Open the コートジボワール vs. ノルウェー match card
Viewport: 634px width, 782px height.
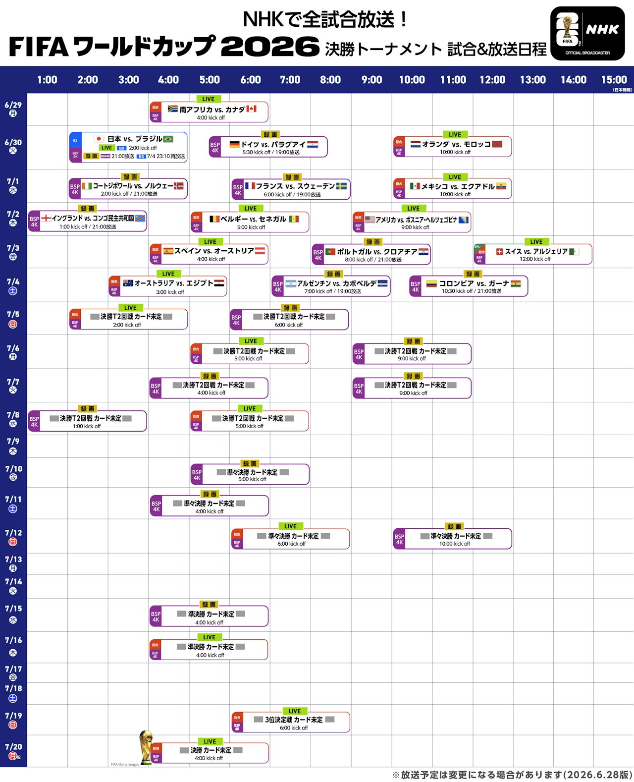click(128, 189)
